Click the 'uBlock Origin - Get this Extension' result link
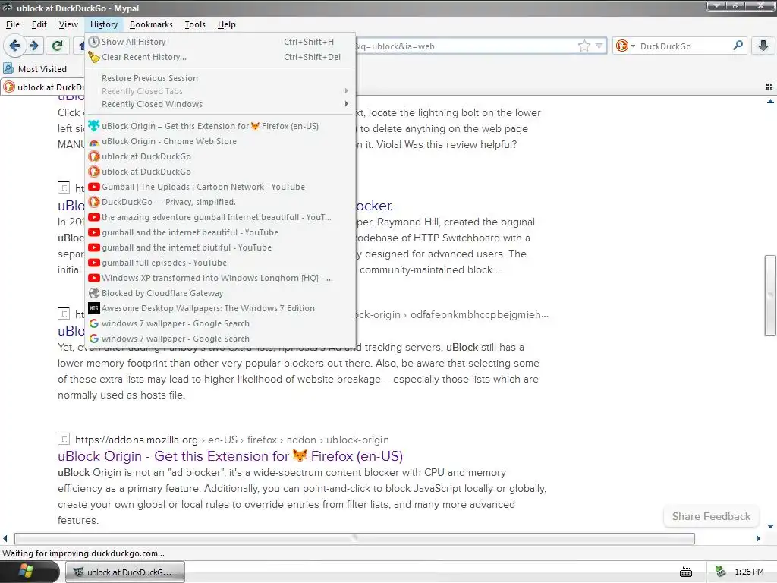Image resolution: width=777 pixels, height=583 pixels. (230, 455)
